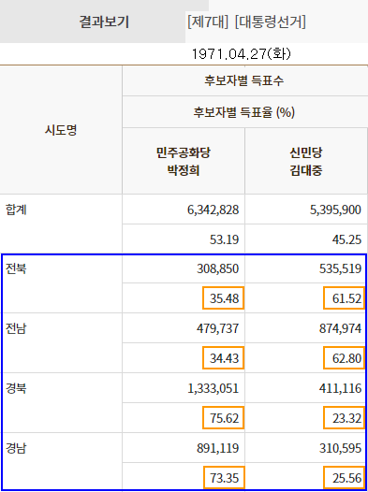Click the date 1971.04.27(화)
Image resolution: width=368 pixels, height=492 pixels.
(x=242, y=54)
